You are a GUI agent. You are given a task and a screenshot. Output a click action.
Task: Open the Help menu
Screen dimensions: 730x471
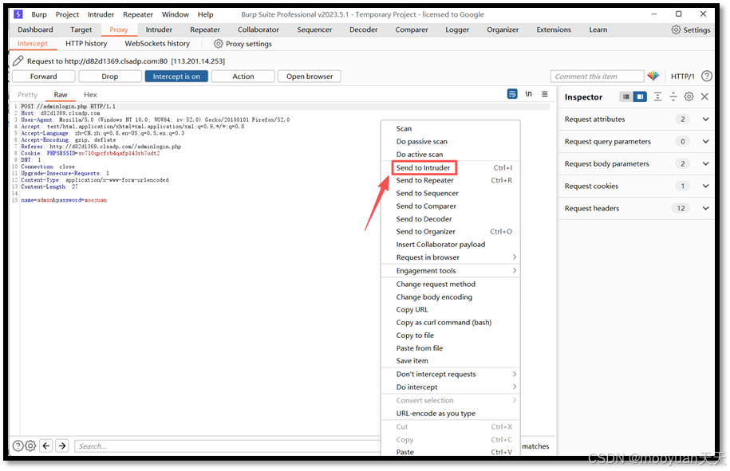coord(205,14)
